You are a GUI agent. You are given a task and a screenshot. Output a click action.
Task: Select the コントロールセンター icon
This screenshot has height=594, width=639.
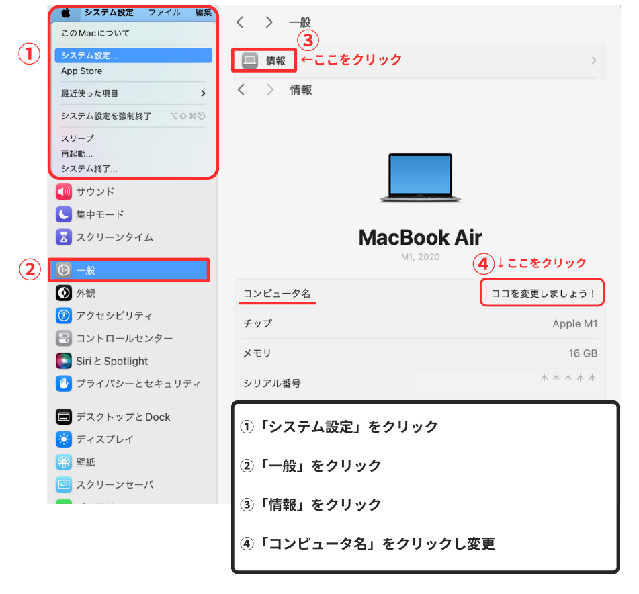coord(64,338)
